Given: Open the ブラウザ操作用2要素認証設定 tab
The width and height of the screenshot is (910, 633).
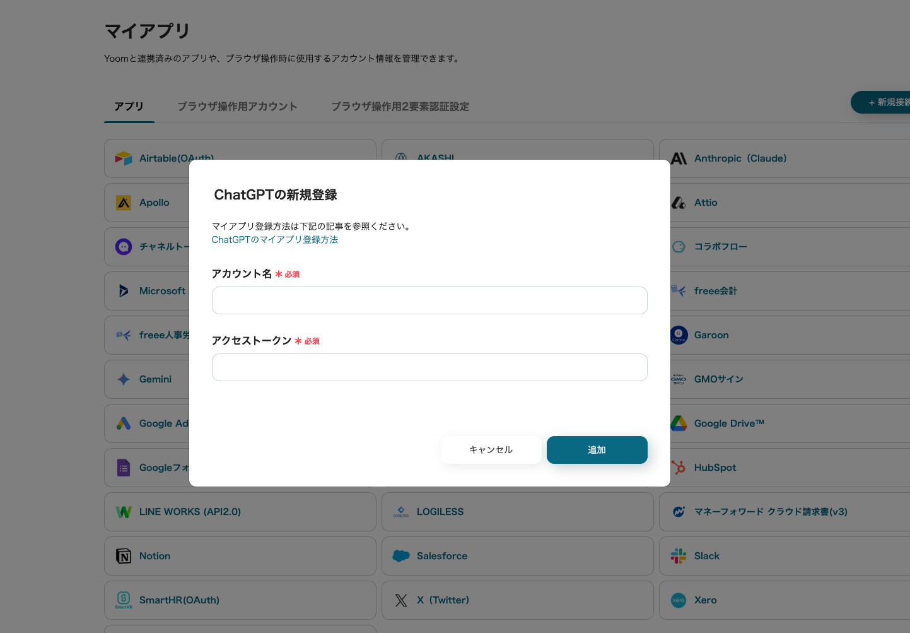Looking at the screenshot, I should (x=400, y=107).
